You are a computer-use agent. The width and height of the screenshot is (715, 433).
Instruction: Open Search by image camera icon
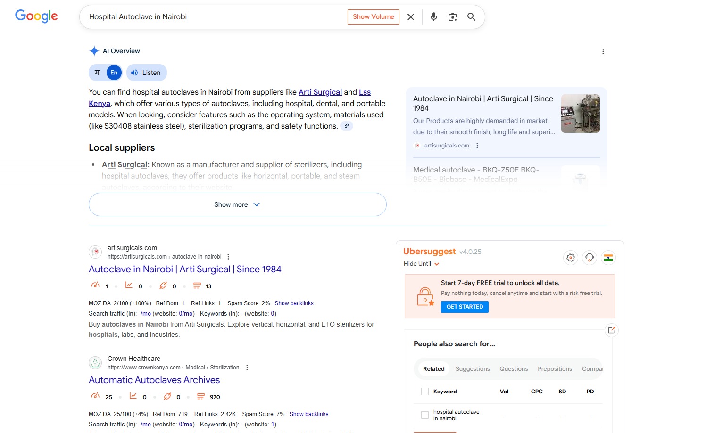tap(453, 17)
